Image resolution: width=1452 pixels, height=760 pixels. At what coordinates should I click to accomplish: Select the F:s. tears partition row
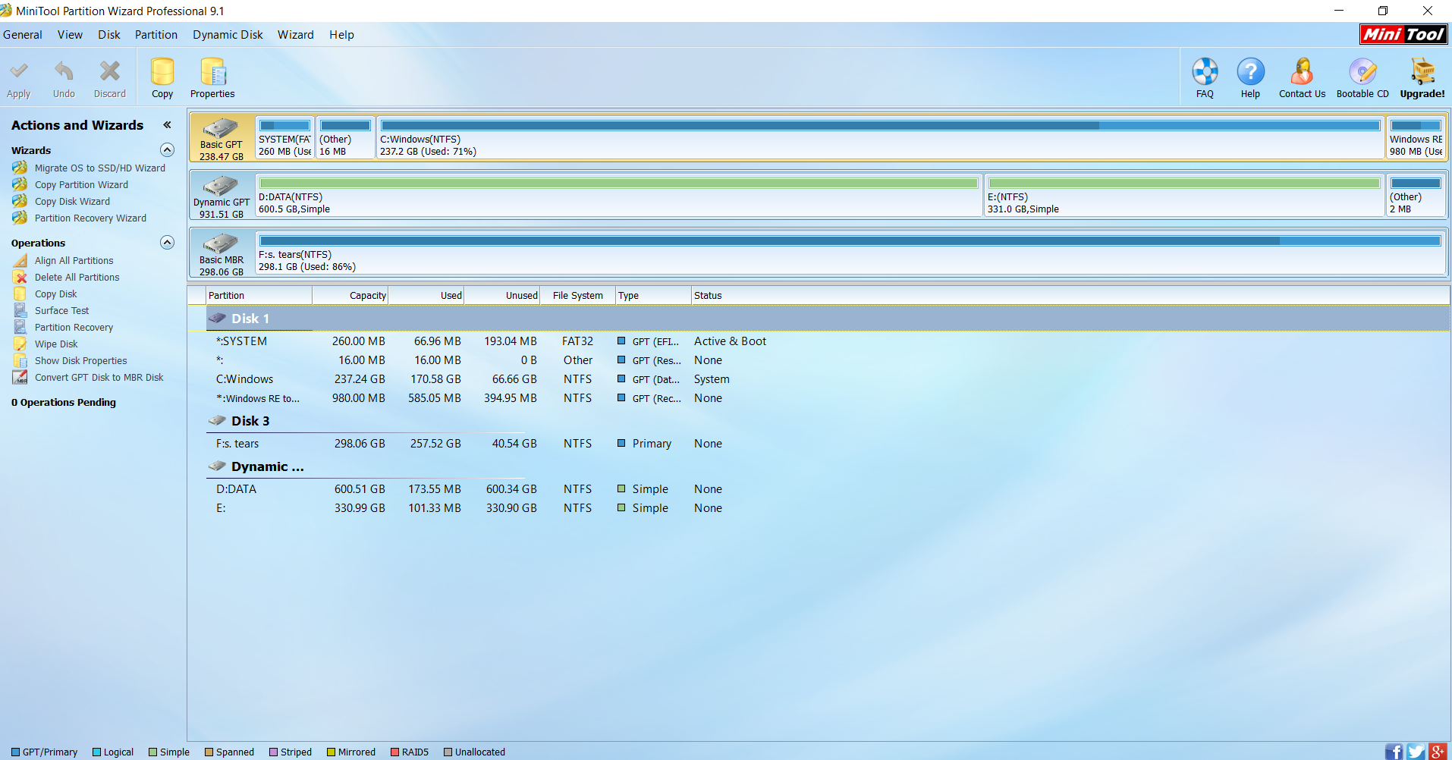pyautogui.click(x=827, y=444)
